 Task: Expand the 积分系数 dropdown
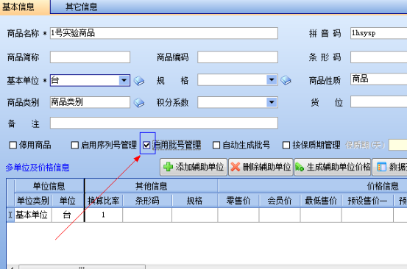(272, 102)
